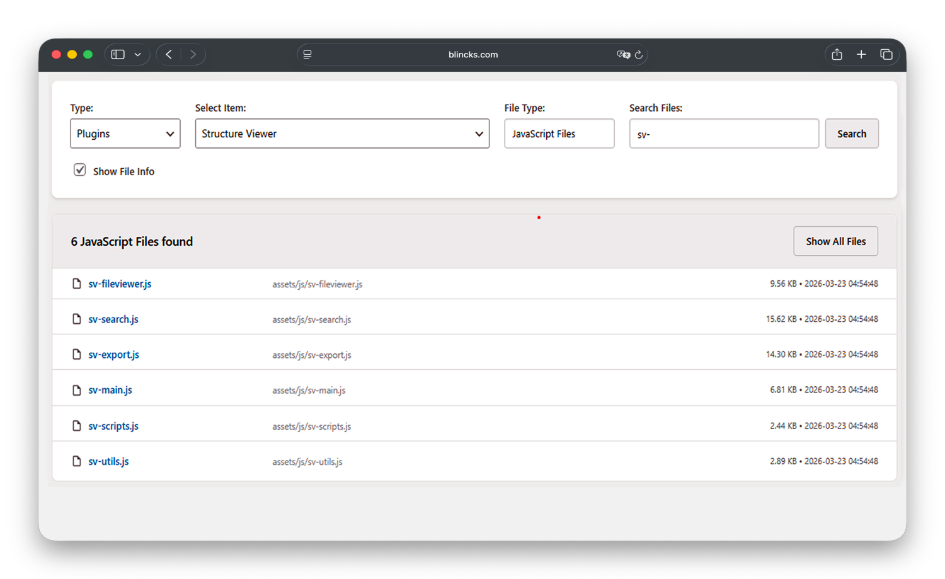Click the document icon next to sv-export.js

pyautogui.click(x=76, y=354)
